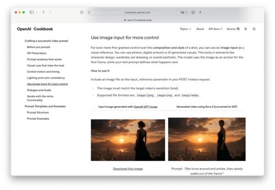Click the Download this image link
Screen dimensions: 275x190
pos(128,169)
